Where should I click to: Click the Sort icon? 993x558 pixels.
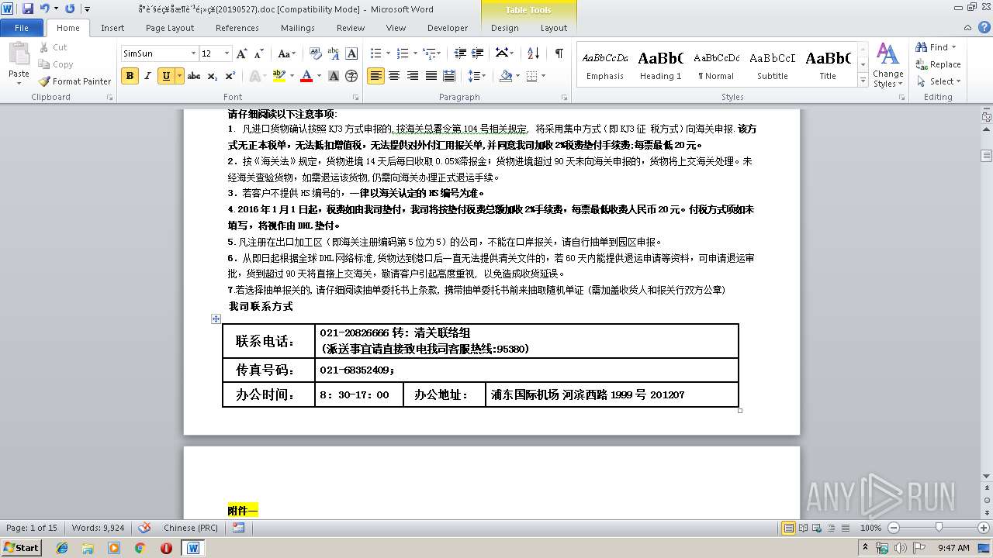tap(533, 53)
